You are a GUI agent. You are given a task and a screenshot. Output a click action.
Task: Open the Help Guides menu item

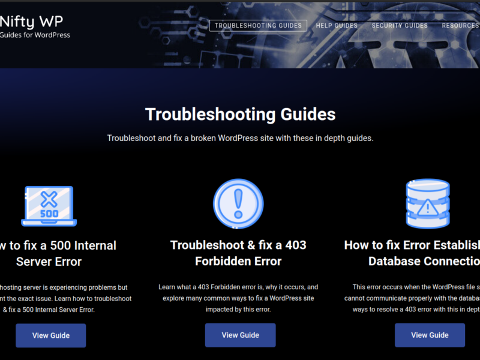337,26
